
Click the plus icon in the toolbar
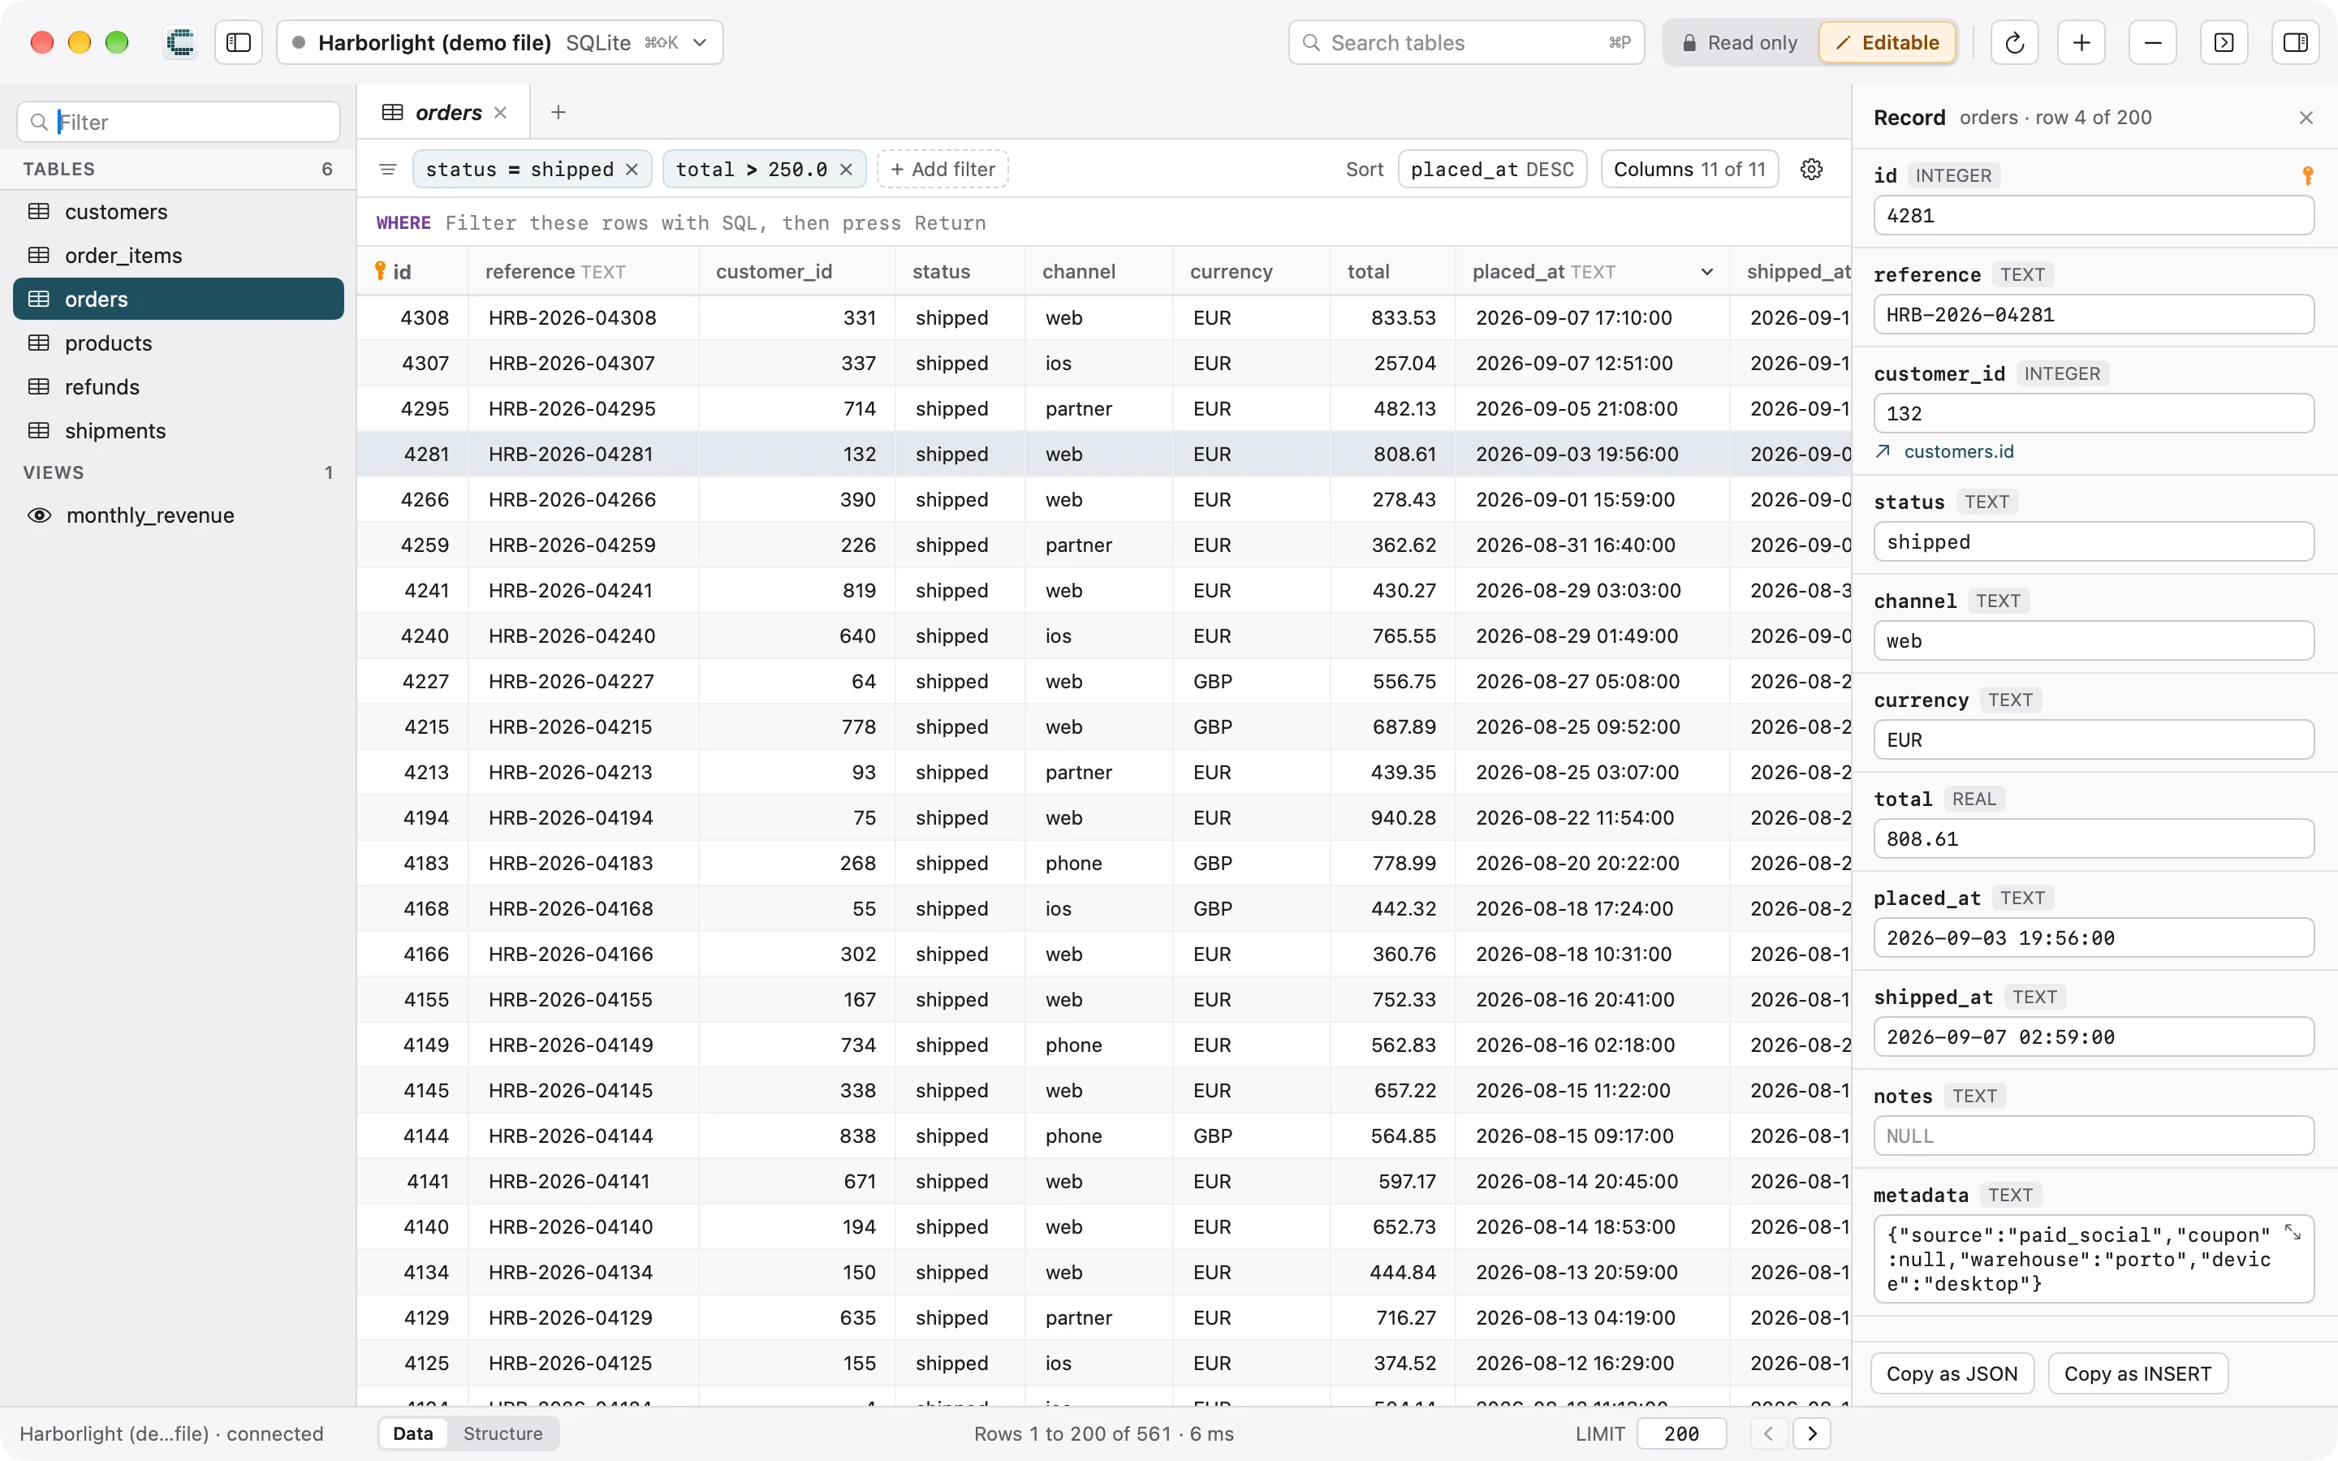coord(2081,42)
